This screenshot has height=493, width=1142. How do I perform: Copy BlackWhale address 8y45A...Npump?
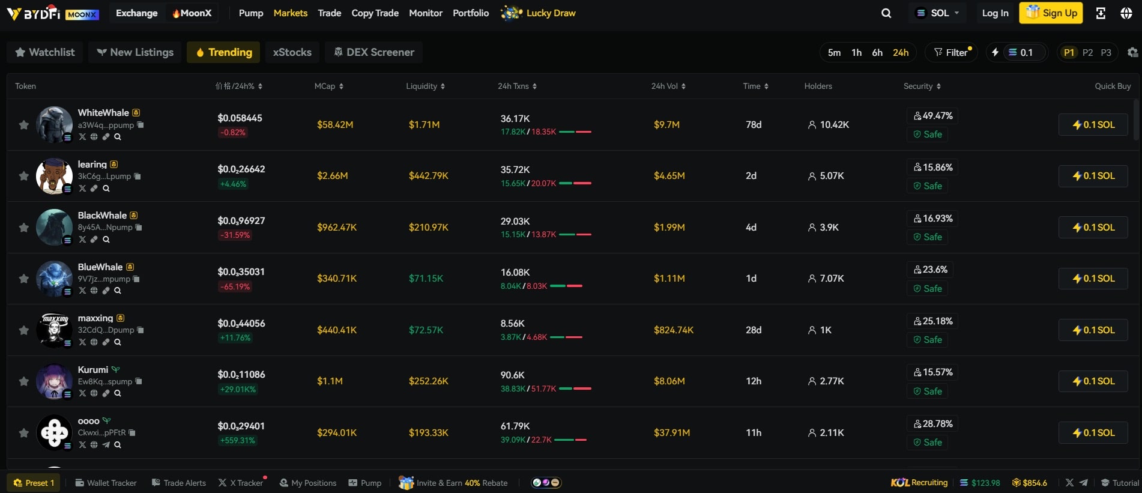coord(139,227)
